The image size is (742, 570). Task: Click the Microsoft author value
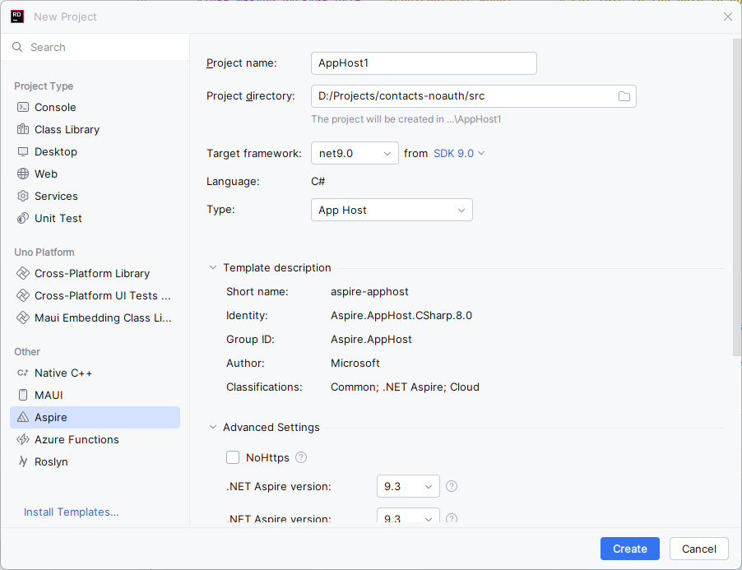[x=355, y=363]
